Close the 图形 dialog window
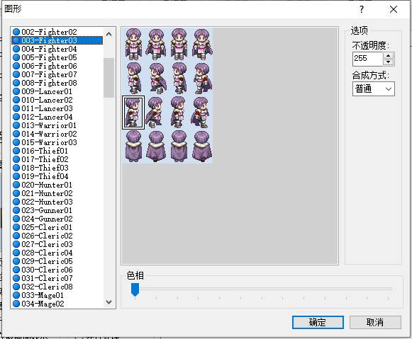 click(x=394, y=10)
